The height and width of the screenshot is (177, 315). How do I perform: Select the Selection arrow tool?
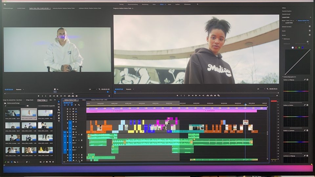point(59,102)
